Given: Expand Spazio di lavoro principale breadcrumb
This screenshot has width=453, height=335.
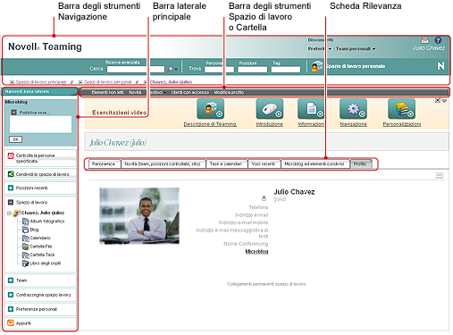Looking at the screenshot, I should click(x=12, y=82).
